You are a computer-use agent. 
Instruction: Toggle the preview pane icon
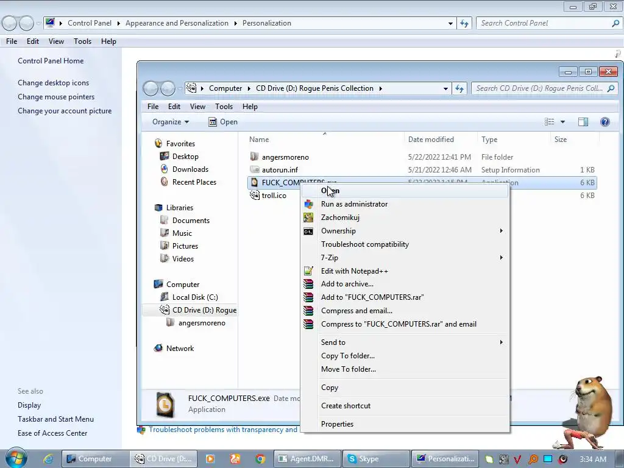pos(583,122)
